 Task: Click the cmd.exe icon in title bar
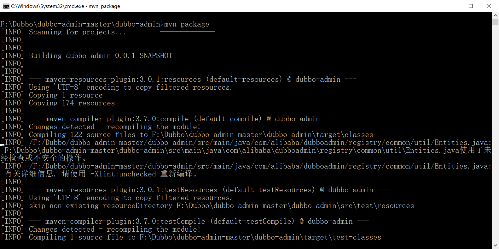(6, 6)
